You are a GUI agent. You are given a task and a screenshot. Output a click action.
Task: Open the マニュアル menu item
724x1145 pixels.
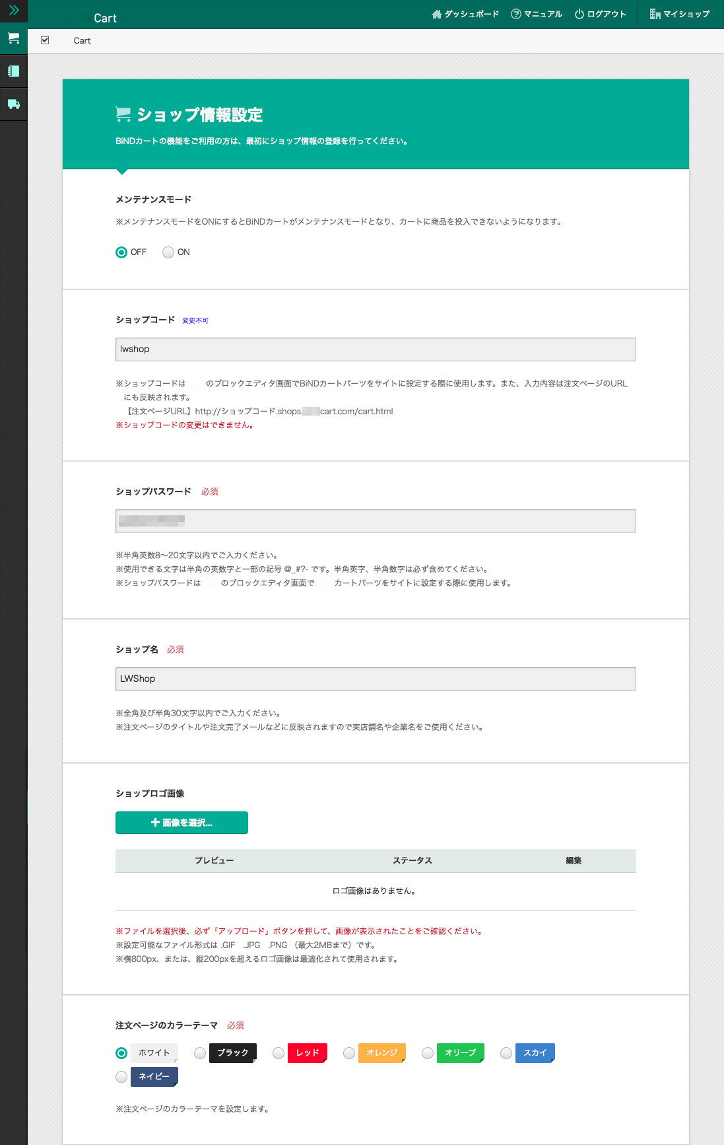[x=537, y=14]
